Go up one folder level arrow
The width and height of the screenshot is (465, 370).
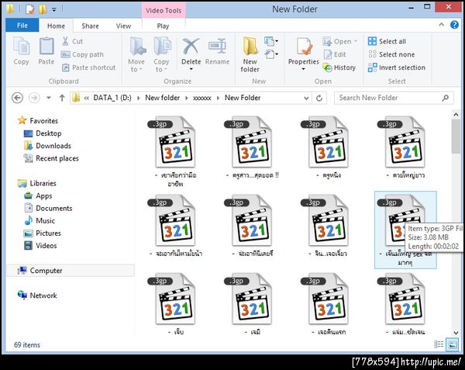pos(62,98)
